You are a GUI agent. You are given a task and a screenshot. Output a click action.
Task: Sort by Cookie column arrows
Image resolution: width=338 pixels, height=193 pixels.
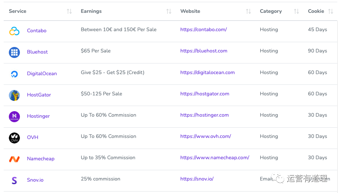tap(331, 11)
